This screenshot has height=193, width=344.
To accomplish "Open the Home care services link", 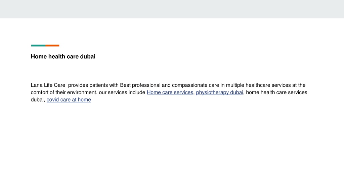I will pyautogui.click(x=170, y=92).
